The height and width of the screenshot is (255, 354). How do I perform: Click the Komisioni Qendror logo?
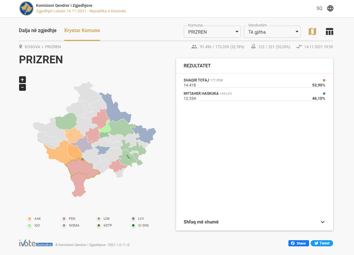(26, 8)
